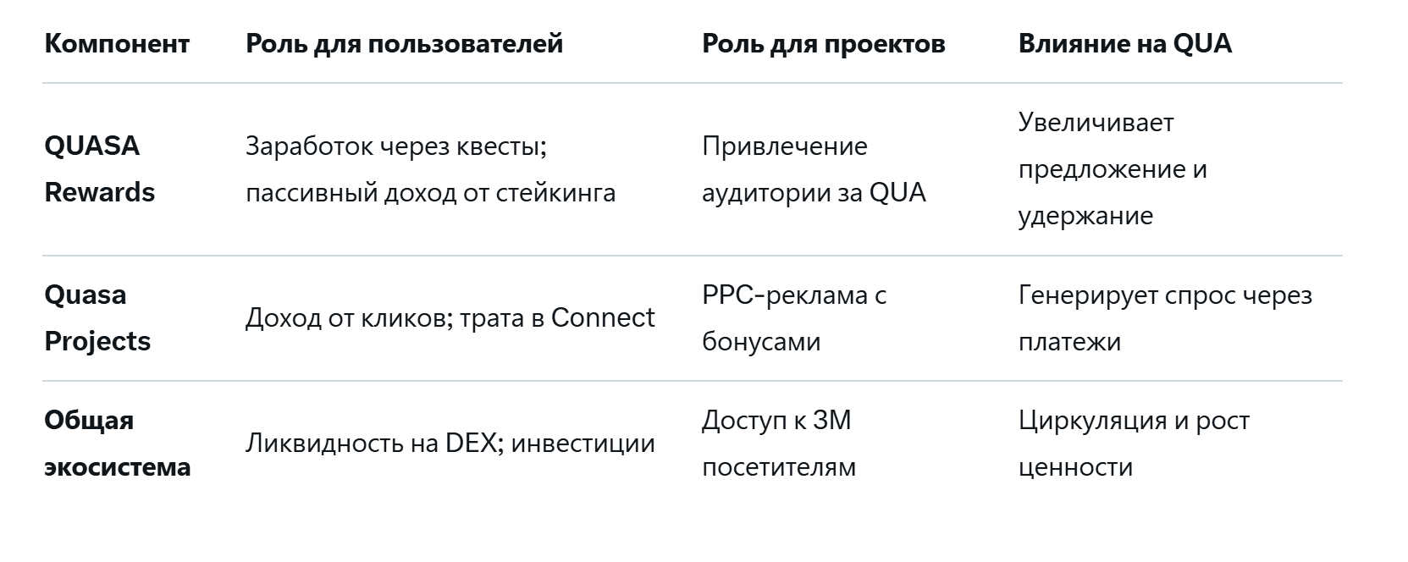Click the 'Увеличивает предложение и удержание' cell
Screen dimensions: 1408x562
pyautogui.click(x=1113, y=168)
